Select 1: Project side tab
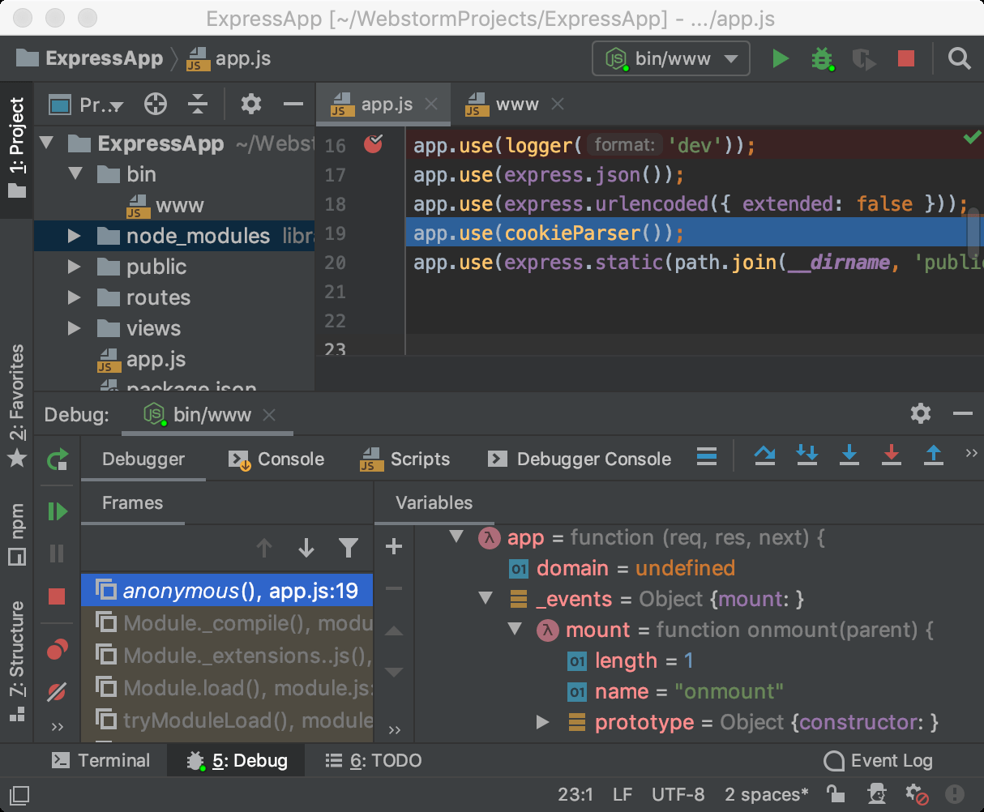This screenshot has height=812, width=984. click(16, 149)
